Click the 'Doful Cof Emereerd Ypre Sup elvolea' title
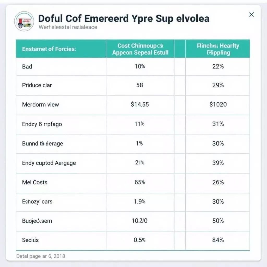The image size is (267, 267). tap(124, 19)
